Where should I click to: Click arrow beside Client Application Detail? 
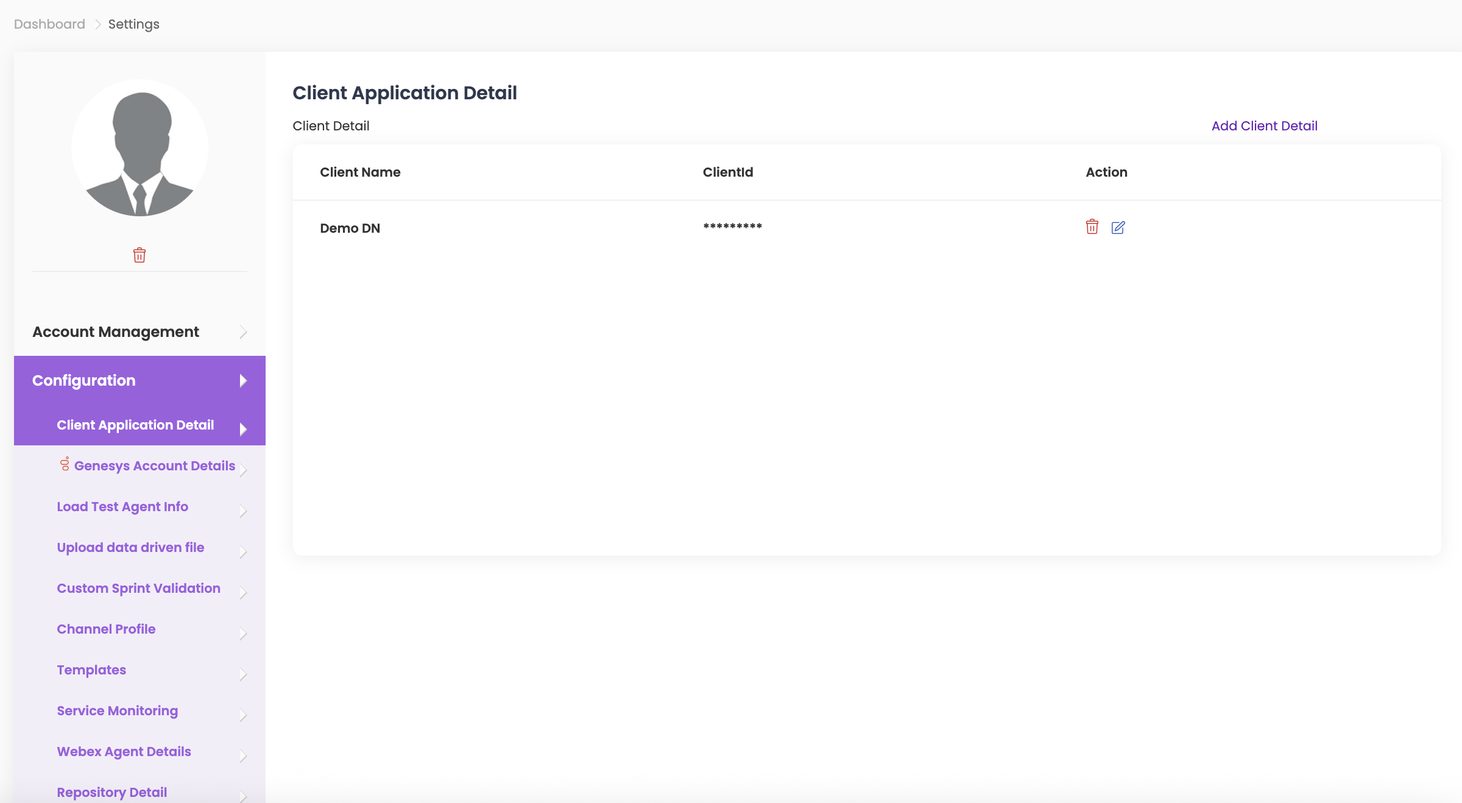click(243, 429)
